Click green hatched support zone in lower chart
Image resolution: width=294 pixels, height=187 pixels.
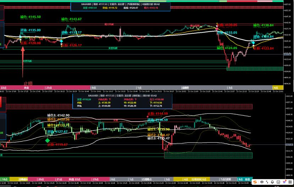(208, 155)
